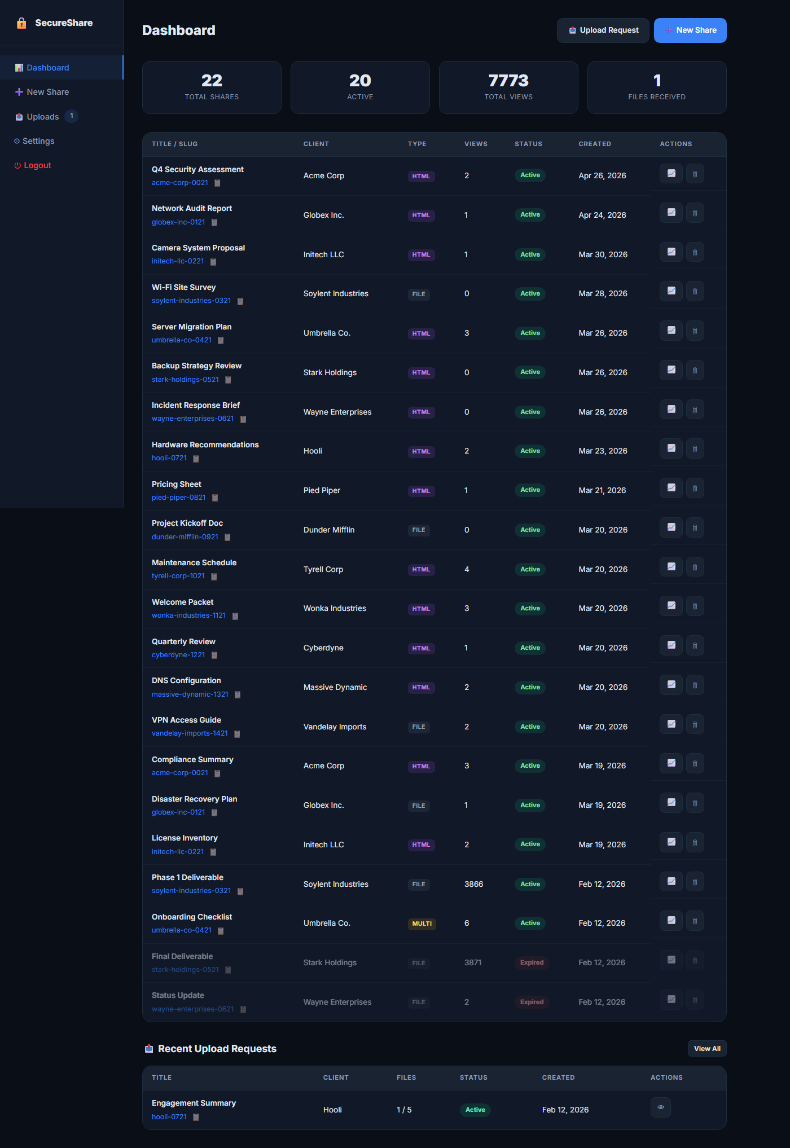Click the Apr 26, 2026 created date
This screenshot has width=790, height=1148.
click(602, 176)
